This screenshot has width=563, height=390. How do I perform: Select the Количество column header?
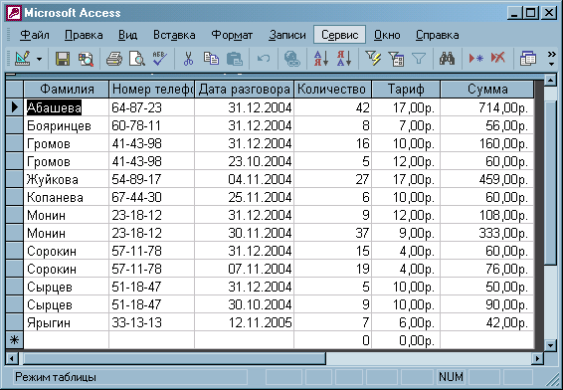pyautogui.click(x=332, y=90)
